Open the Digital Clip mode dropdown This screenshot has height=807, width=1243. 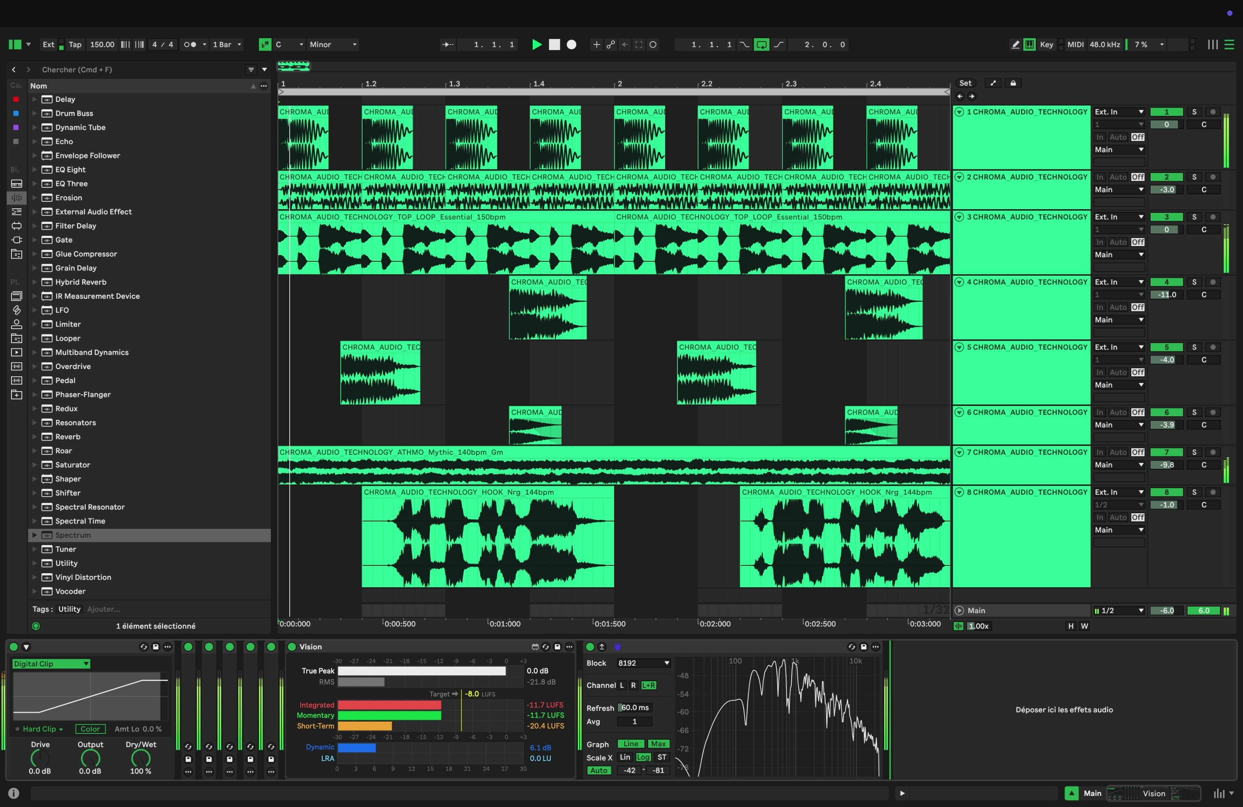(x=51, y=664)
